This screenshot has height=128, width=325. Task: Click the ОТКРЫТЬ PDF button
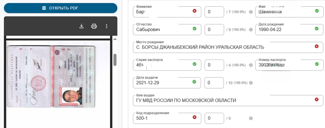60,8
